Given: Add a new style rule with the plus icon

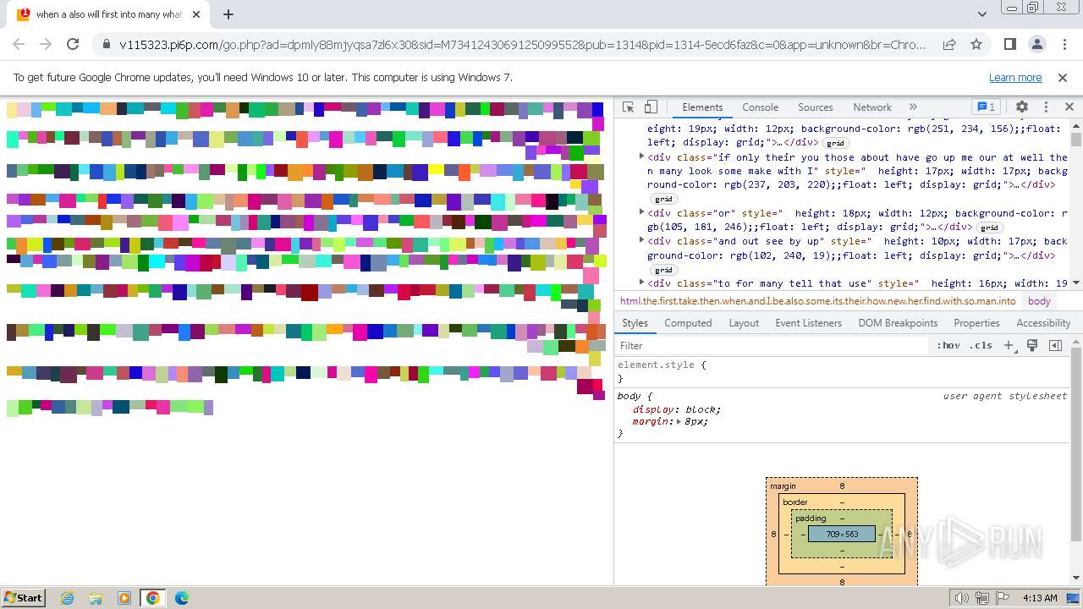Looking at the screenshot, I should coord(1009,346).
